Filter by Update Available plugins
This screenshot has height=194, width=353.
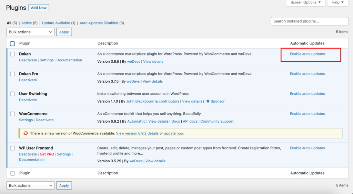pyautogui.click(x=56, y=23)
